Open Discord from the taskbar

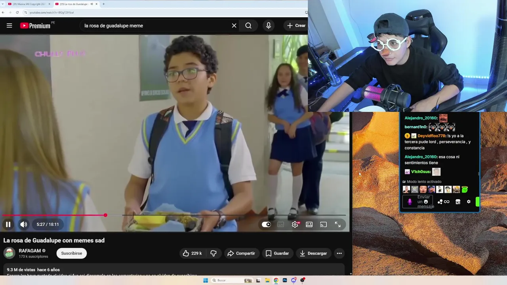[294, 280]
